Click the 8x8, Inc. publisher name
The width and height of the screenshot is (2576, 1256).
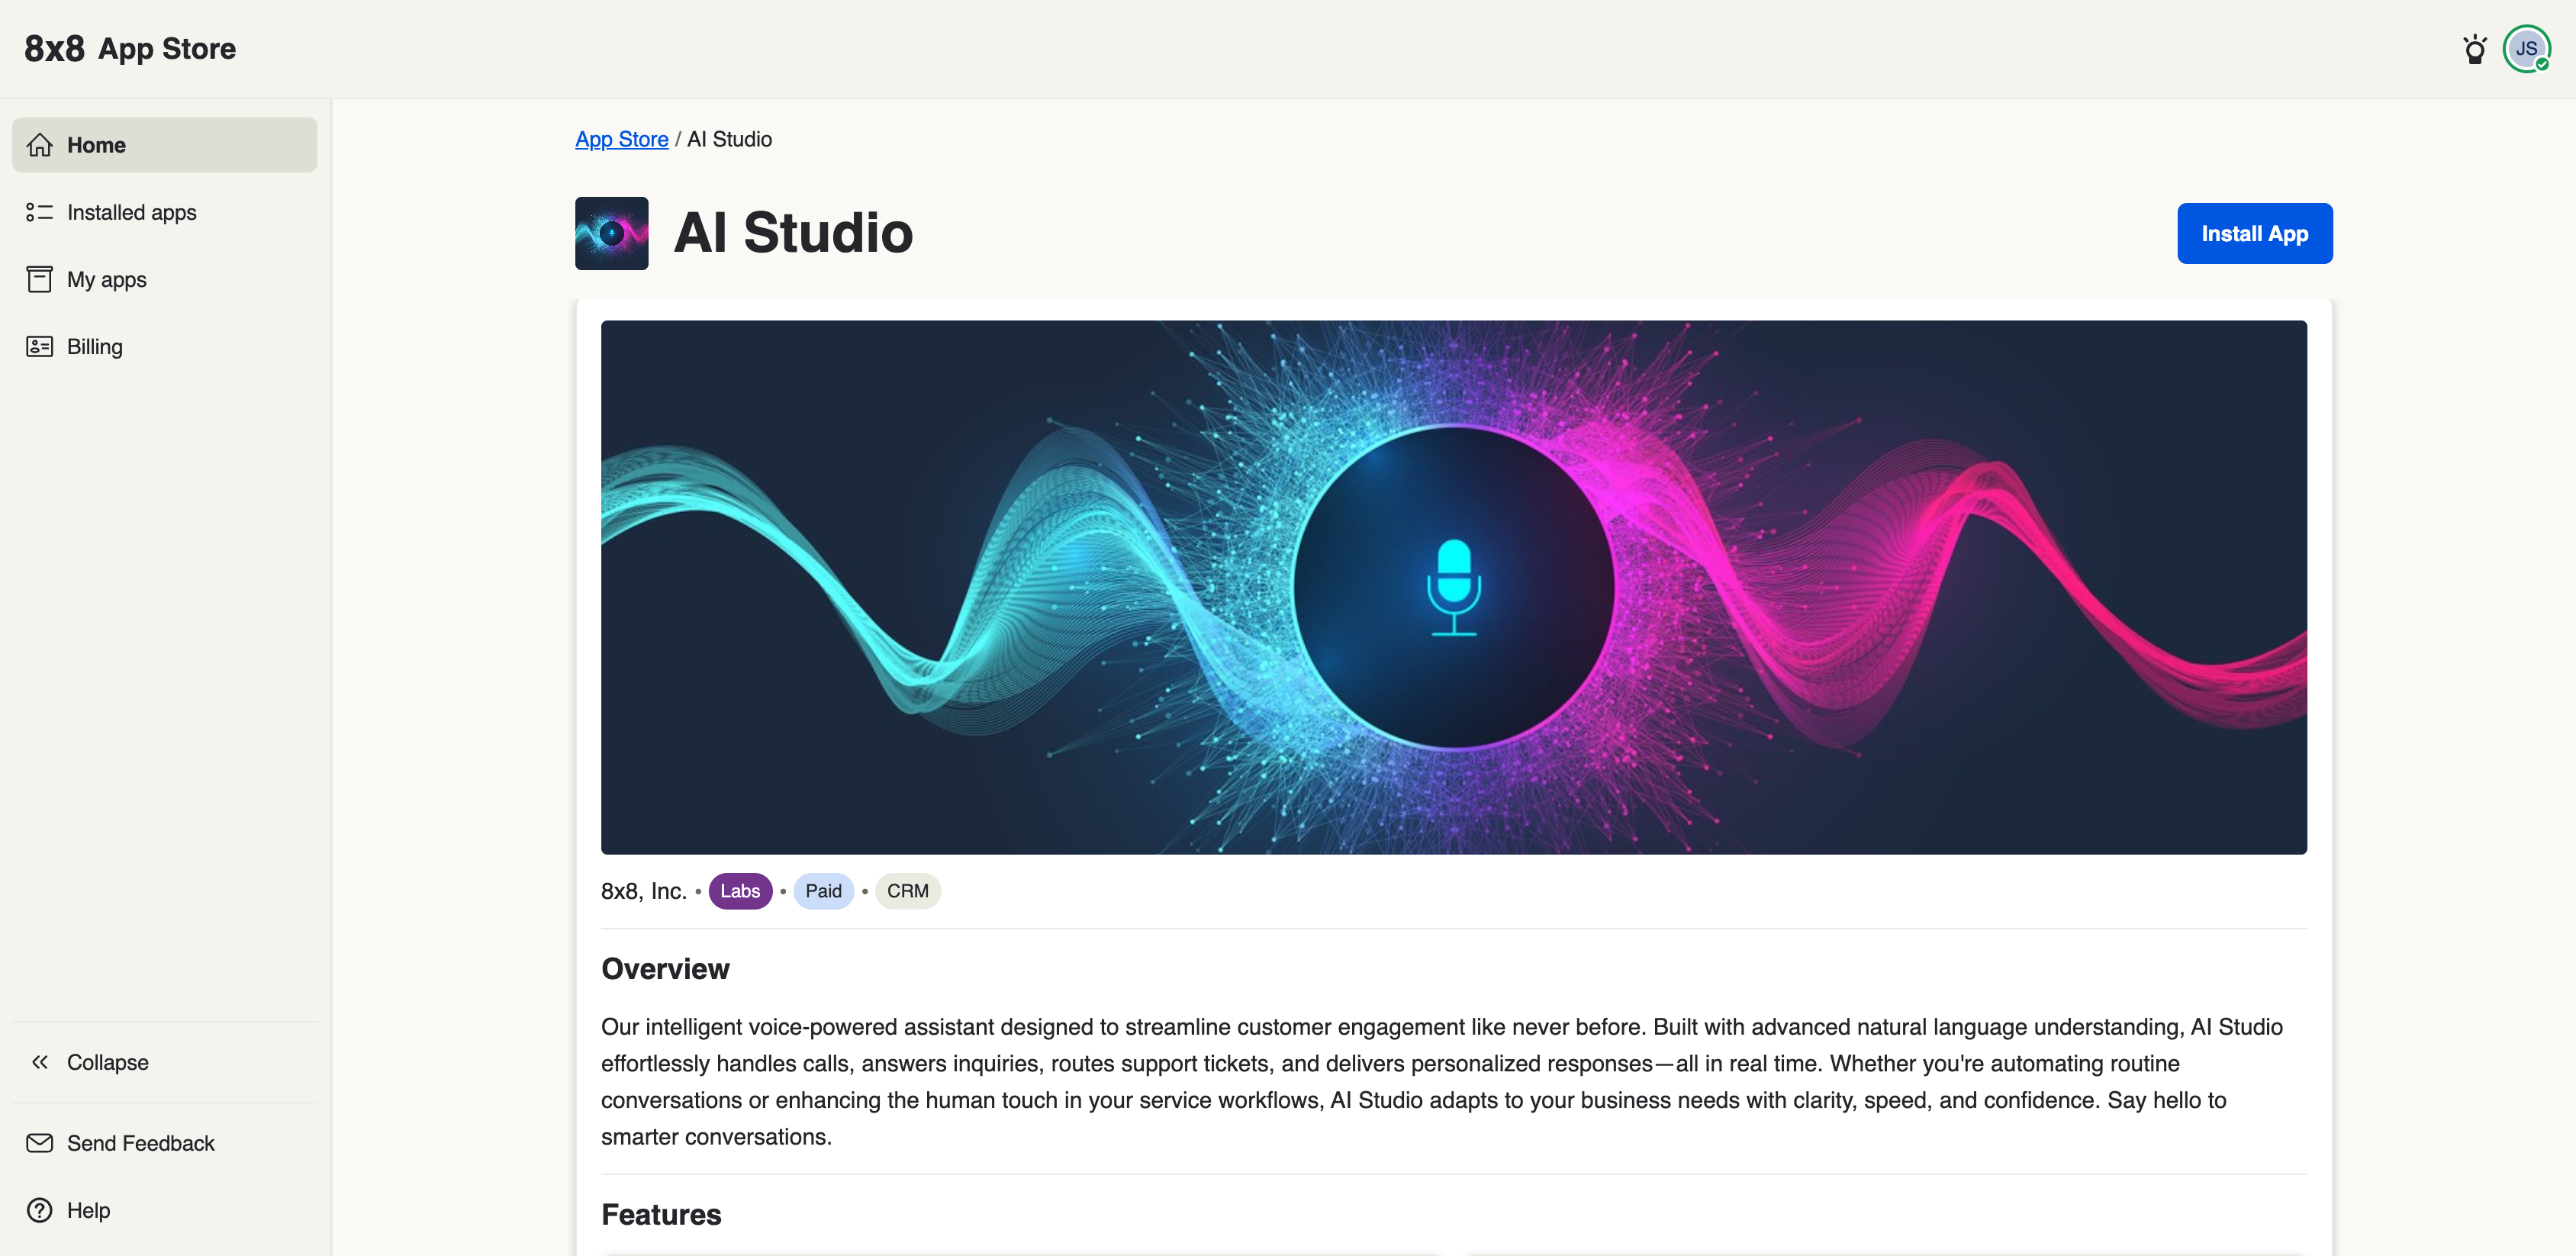(644, 891)
